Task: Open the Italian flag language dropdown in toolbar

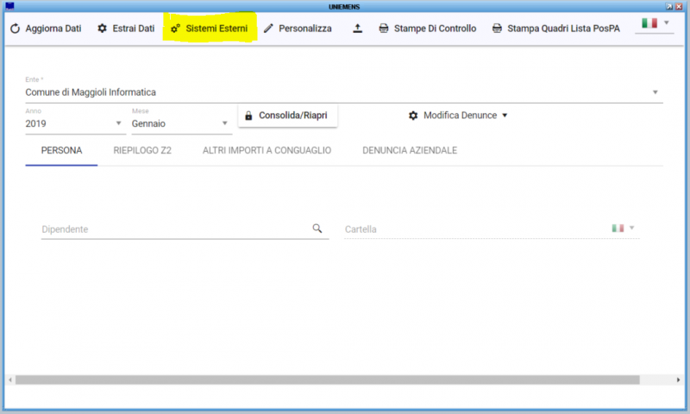Action: click(x=655, y=23)
